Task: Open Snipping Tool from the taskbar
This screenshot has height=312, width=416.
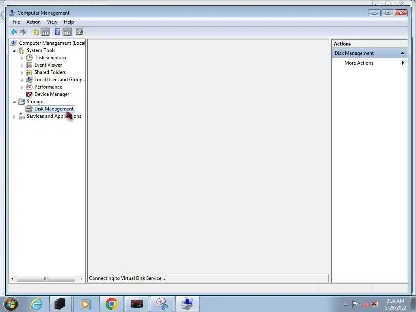Action: [x=162, y=304]
